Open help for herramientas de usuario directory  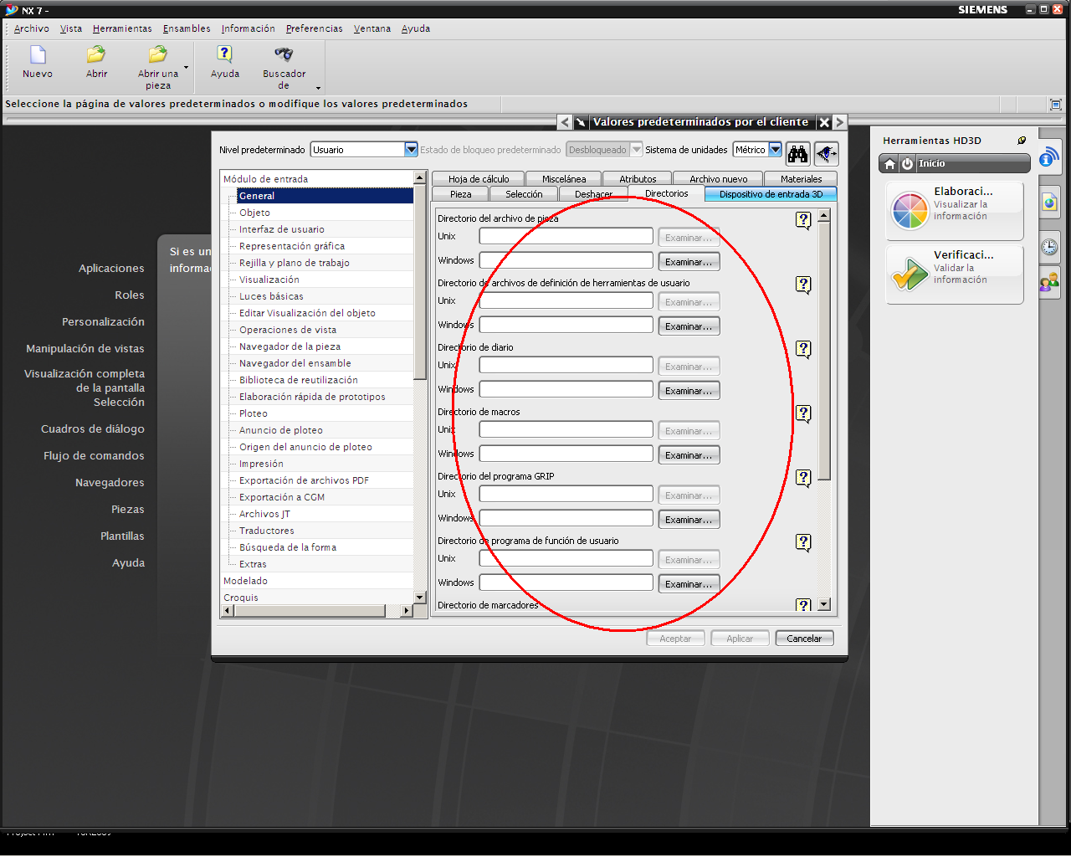tap(803, 285)
